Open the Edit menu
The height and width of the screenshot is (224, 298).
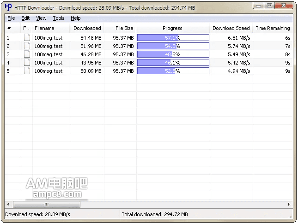point(25,18)
